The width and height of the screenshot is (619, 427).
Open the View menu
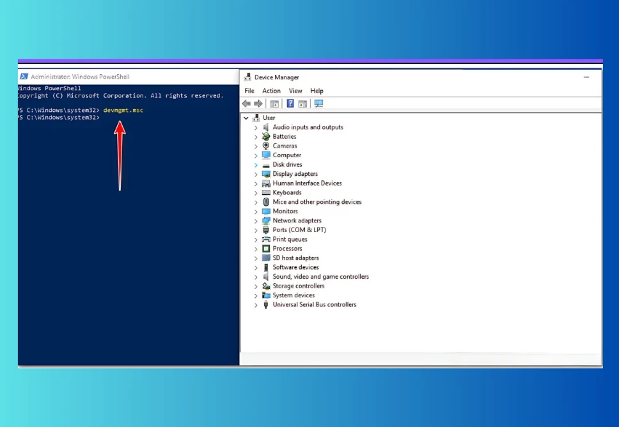[x=295, y=91]
